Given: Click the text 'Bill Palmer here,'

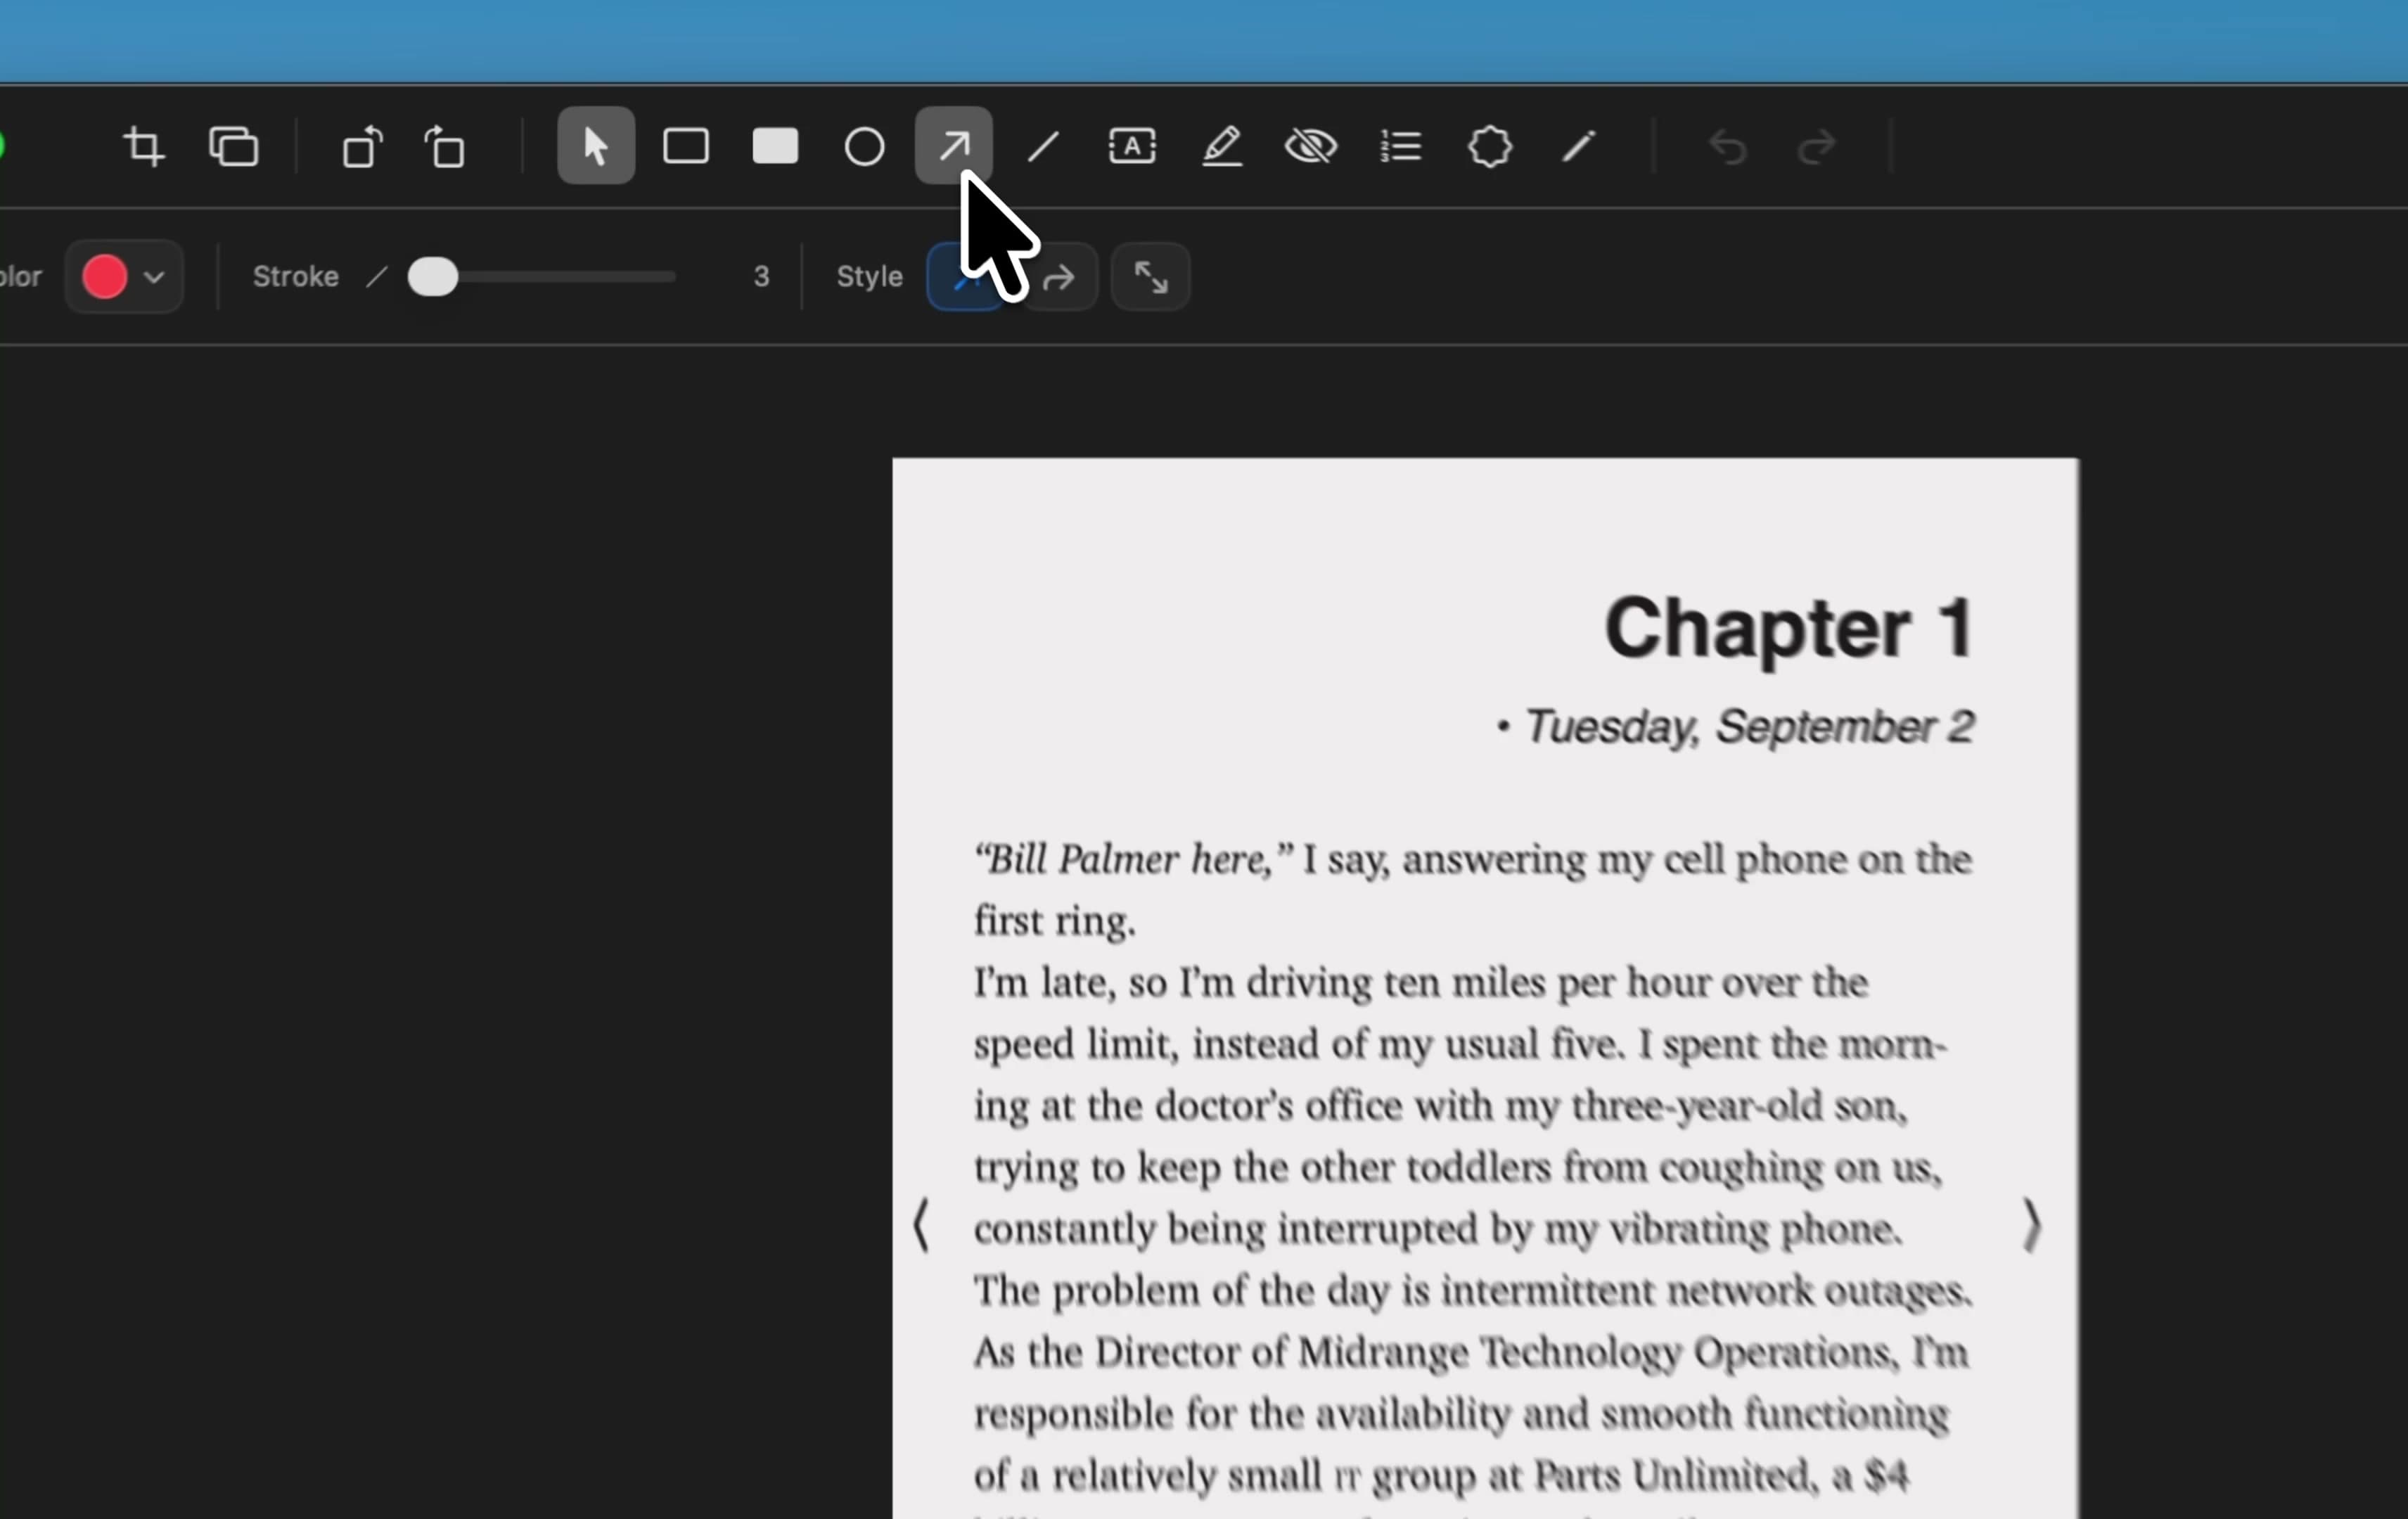Looking at the screenshot, I should tap(1134, 860).
